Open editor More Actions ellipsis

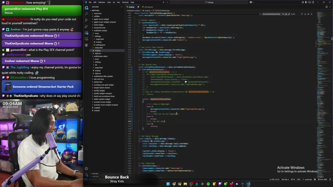[x=330, y=7]
